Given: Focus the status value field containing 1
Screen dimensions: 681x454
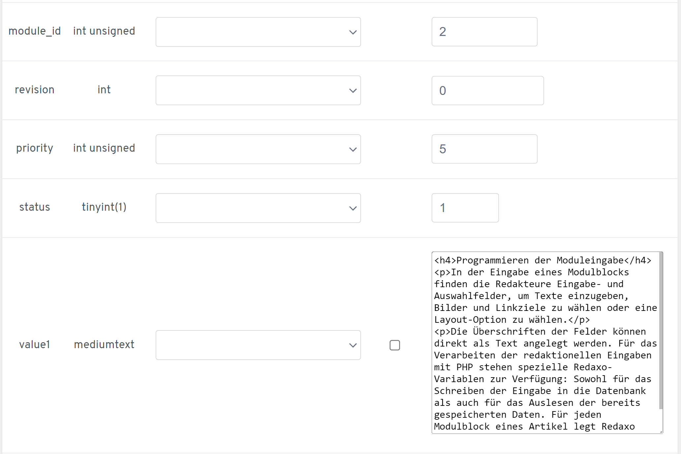Looking at the screenshot, I should 465,208.
